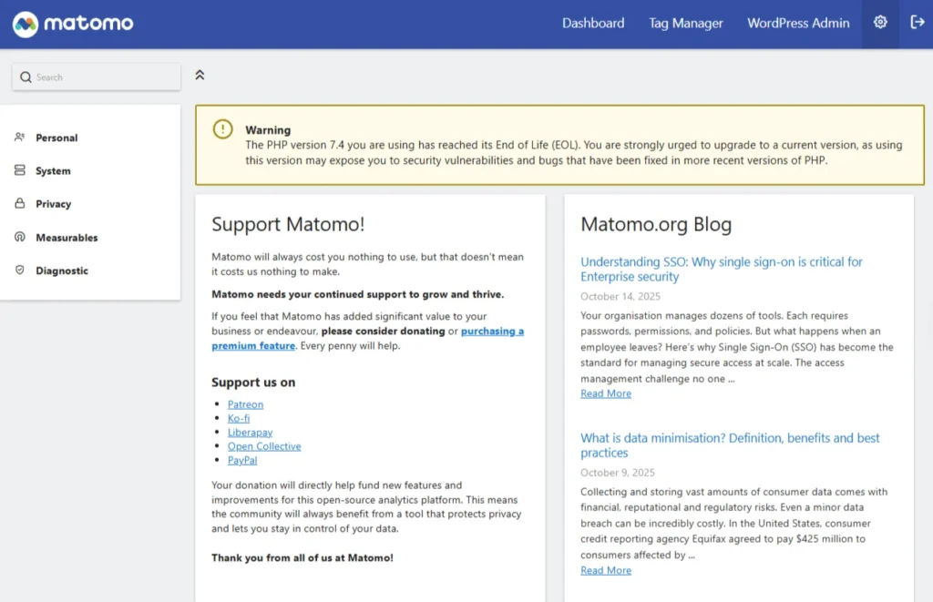
Task: Expand the Personal sidebar section
Action: pyautogui.click(x=56, y=138)
